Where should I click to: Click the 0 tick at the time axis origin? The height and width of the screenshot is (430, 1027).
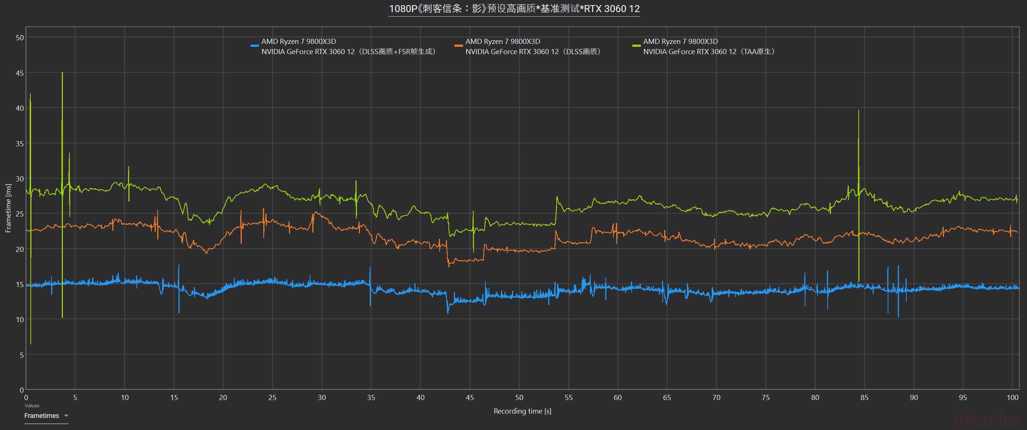26,397
